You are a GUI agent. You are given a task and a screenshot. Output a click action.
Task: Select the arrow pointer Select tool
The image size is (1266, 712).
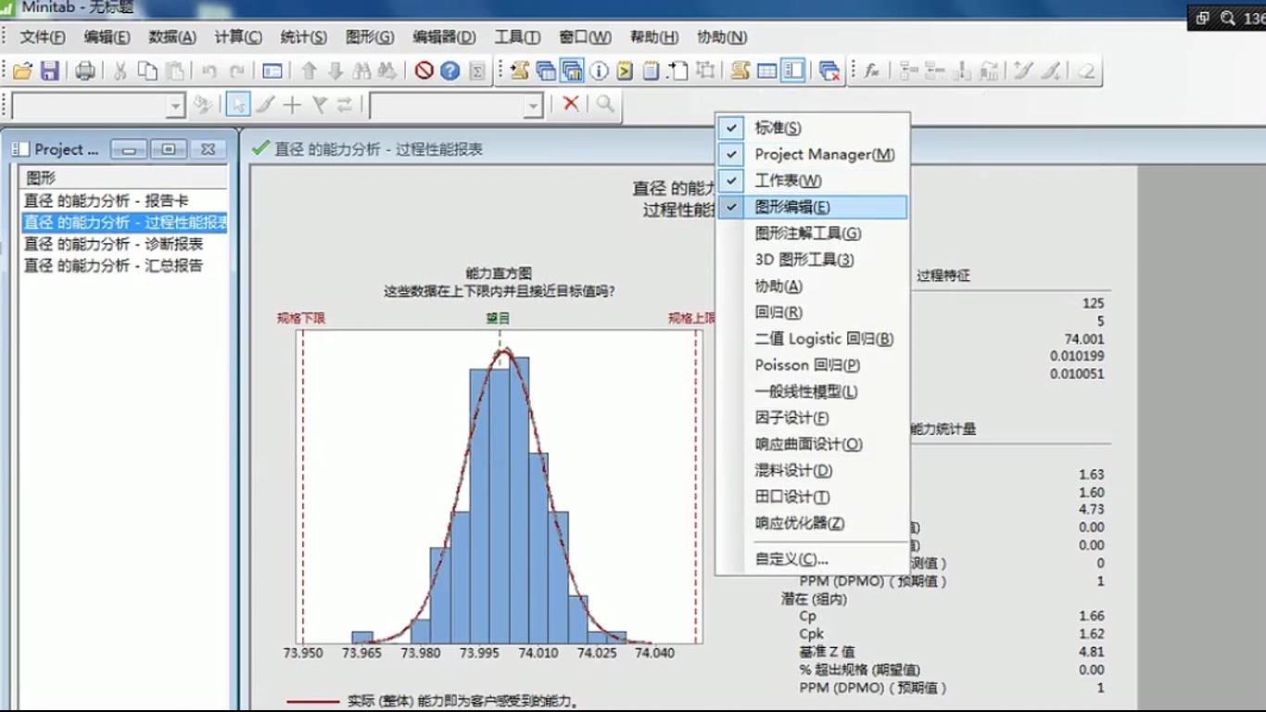click(x=238, y=105)
